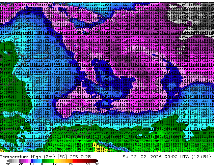Click the '38' legend value
Viewport: 214px width, 165px height.
[x=88, y=164]
